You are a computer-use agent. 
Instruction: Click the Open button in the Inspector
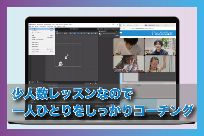(117, 35)
